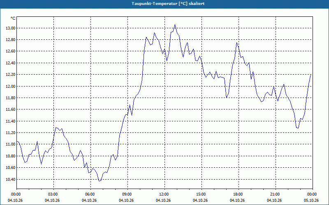Screen dimensions: 329x205
Task: Click the 13,00 y-axis label
Action: 11,28
